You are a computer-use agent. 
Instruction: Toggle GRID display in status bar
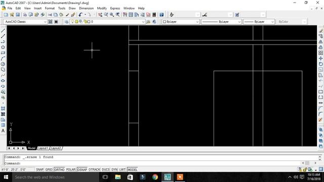tap(49, 170)
